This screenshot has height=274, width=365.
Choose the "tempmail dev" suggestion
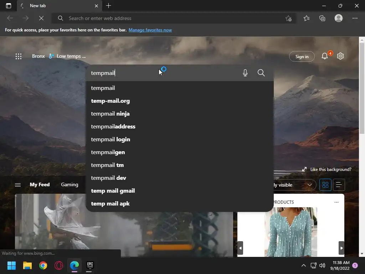coord(180,178)
